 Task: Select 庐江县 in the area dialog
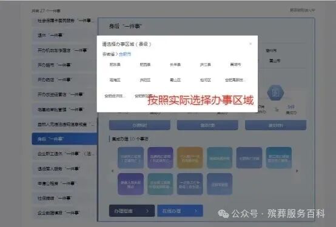[205, 64]
